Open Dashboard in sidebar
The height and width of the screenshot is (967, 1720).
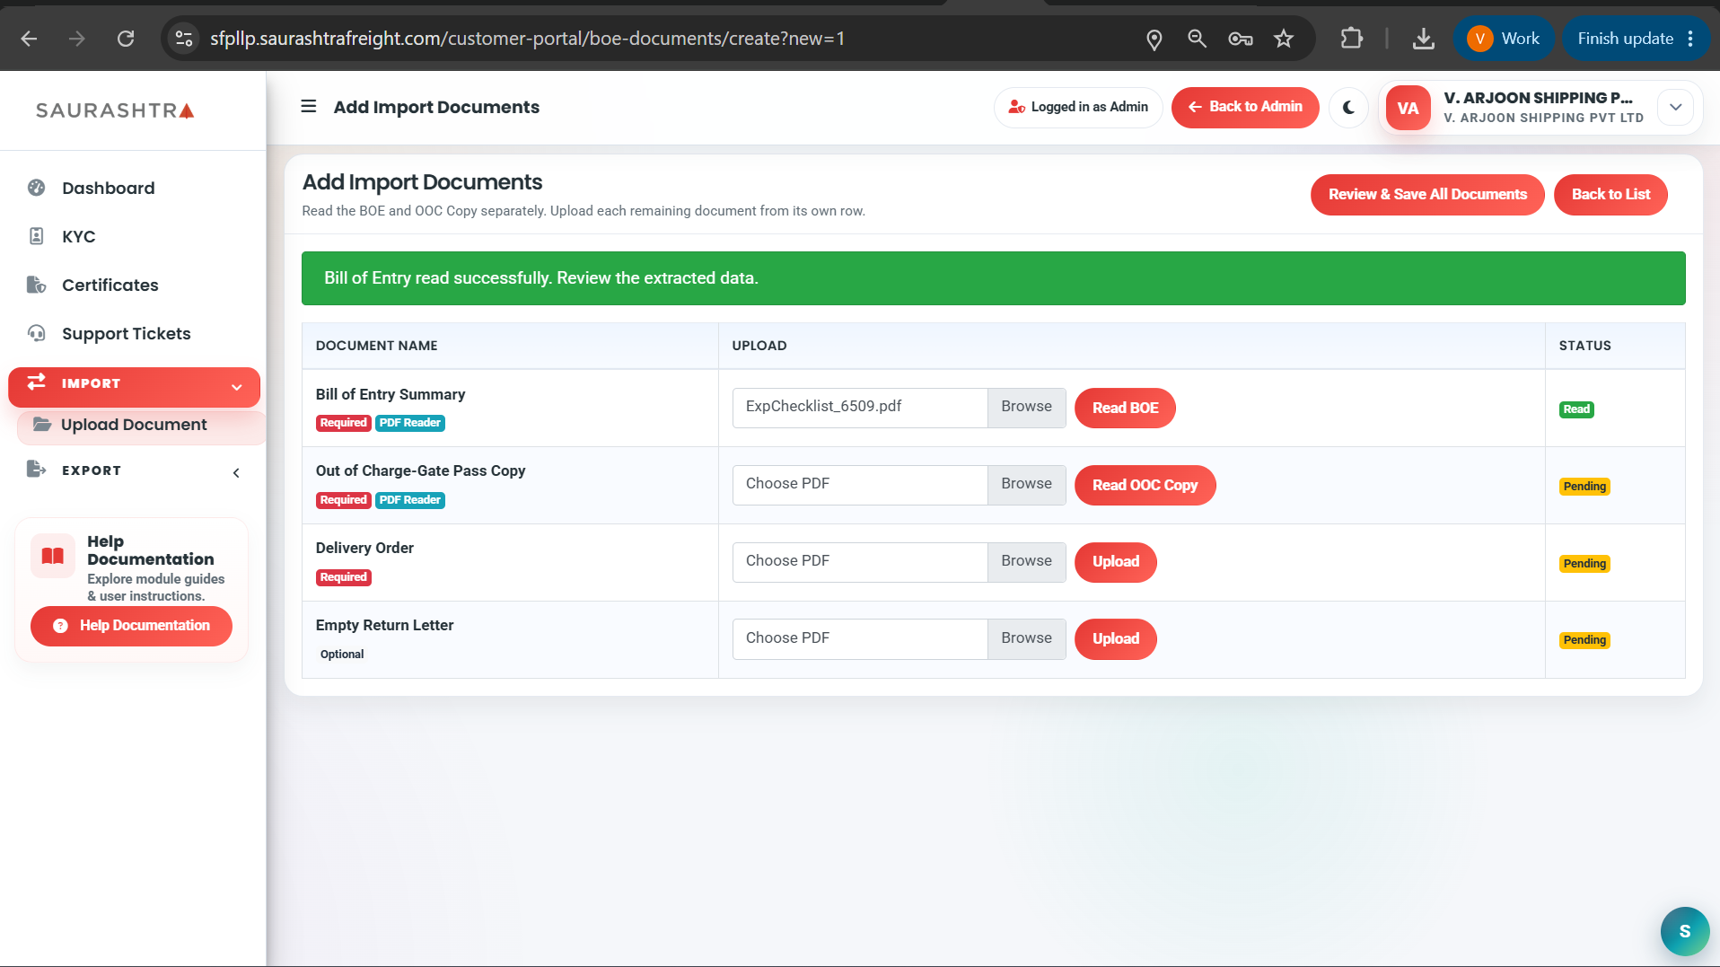tap(108, 188)
